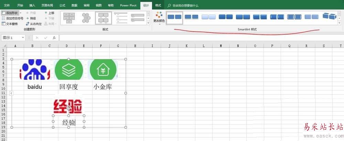Click into the formula bar input area
The height and width of the screenshot is (141, 344).
(201, 38)
